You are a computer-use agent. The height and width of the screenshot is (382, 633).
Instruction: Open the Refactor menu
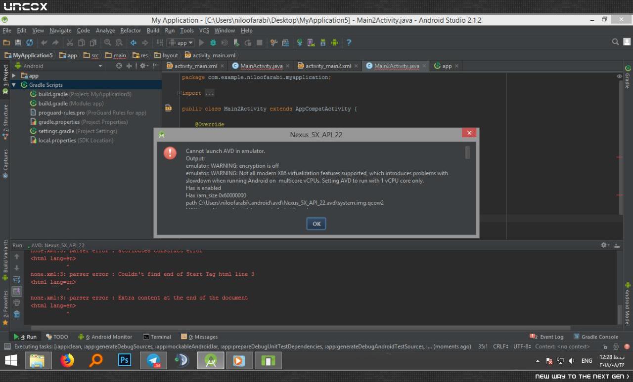pyautogui.click(x=131, y=31)
